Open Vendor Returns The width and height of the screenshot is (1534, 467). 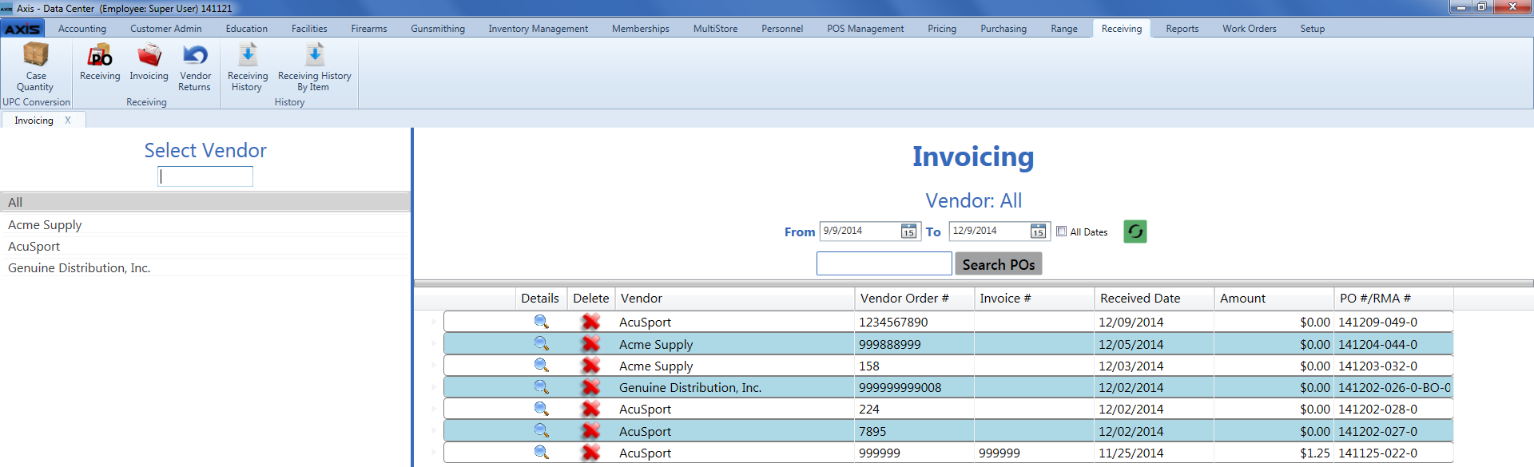click(x=195, y=67)
